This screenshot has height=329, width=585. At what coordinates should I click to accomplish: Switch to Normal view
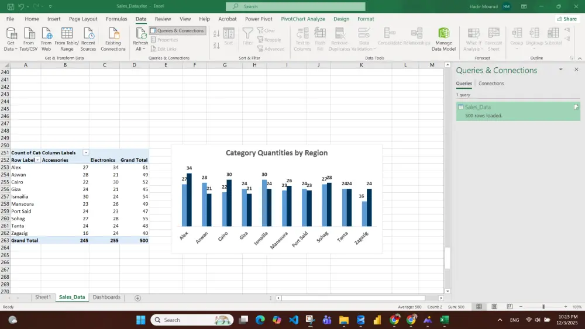(479, 307)
